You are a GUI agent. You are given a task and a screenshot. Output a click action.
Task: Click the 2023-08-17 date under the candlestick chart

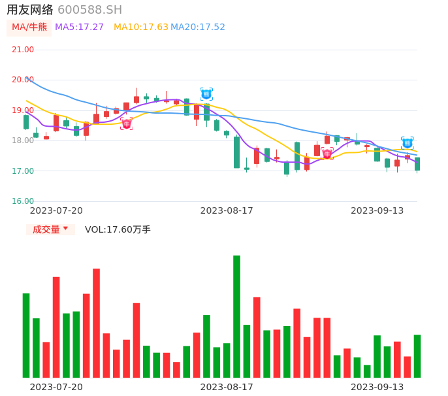coord(227,210)
